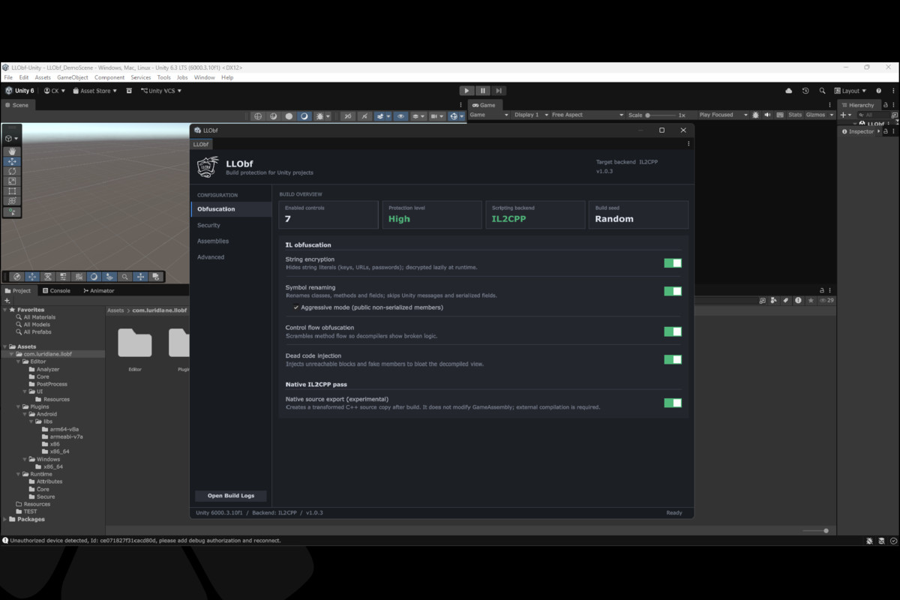Click the Search magnifier in top toolbar

click(822, 91)
